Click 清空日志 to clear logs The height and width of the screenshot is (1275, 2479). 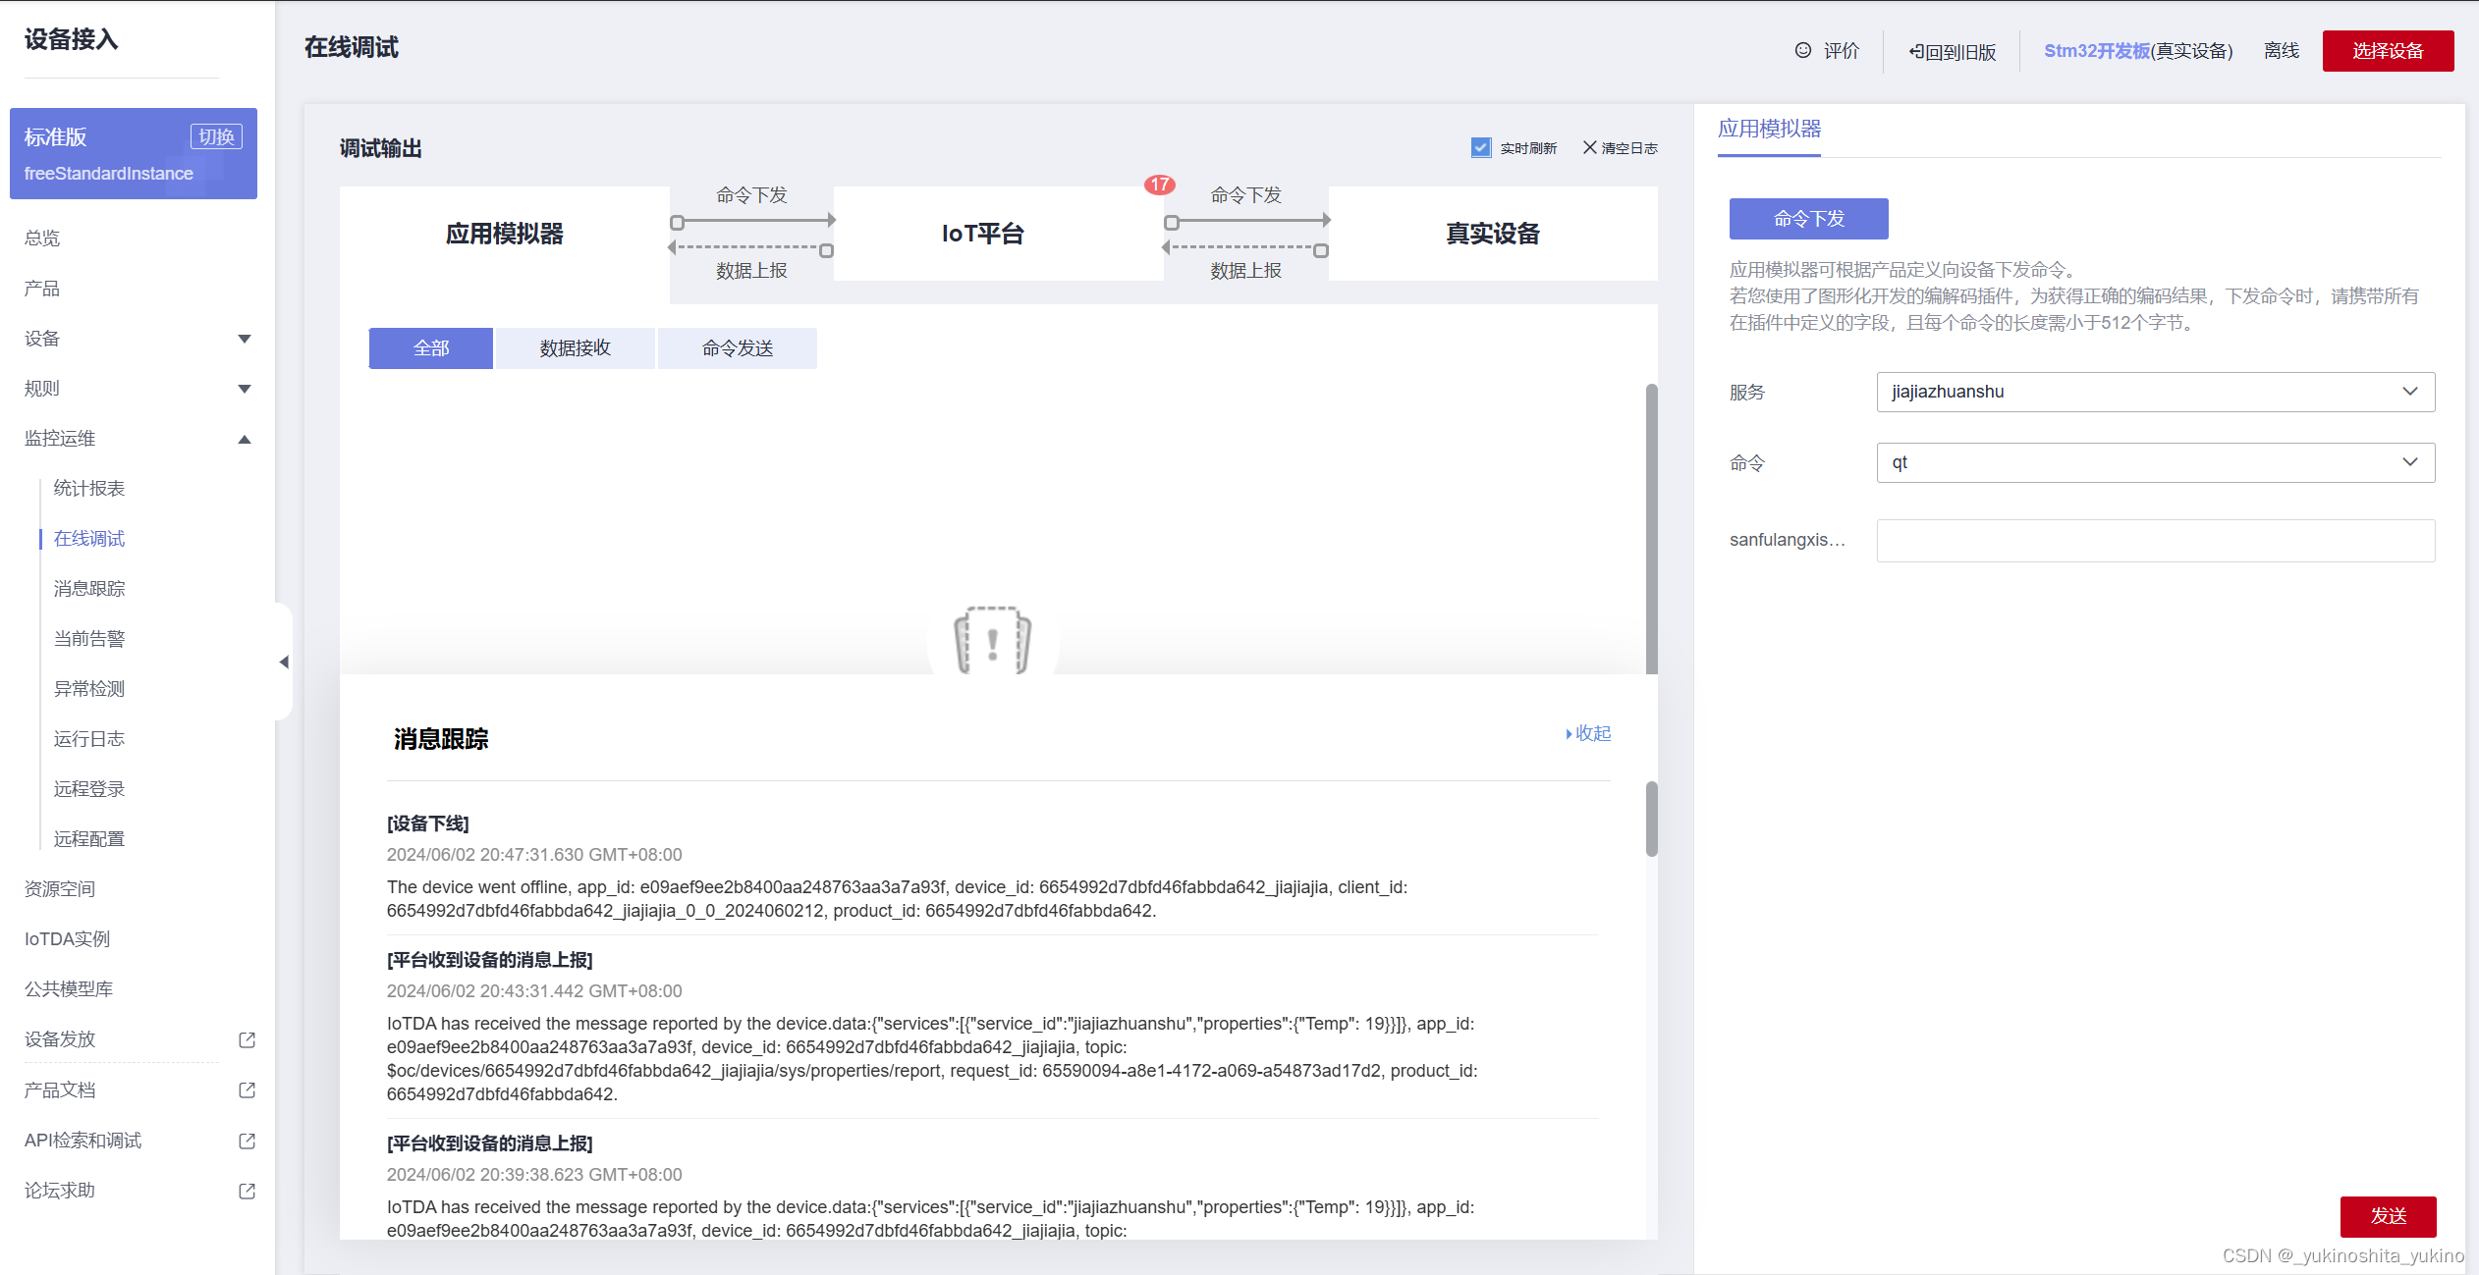click(x=1629, y=148)
